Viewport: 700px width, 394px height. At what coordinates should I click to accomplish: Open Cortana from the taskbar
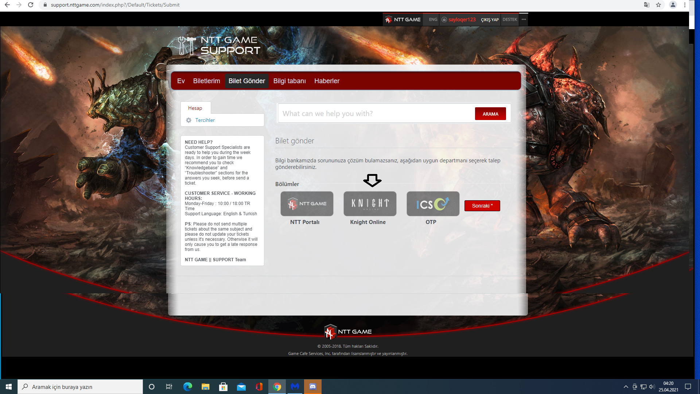pyautogui.click(x=152, y=387)
